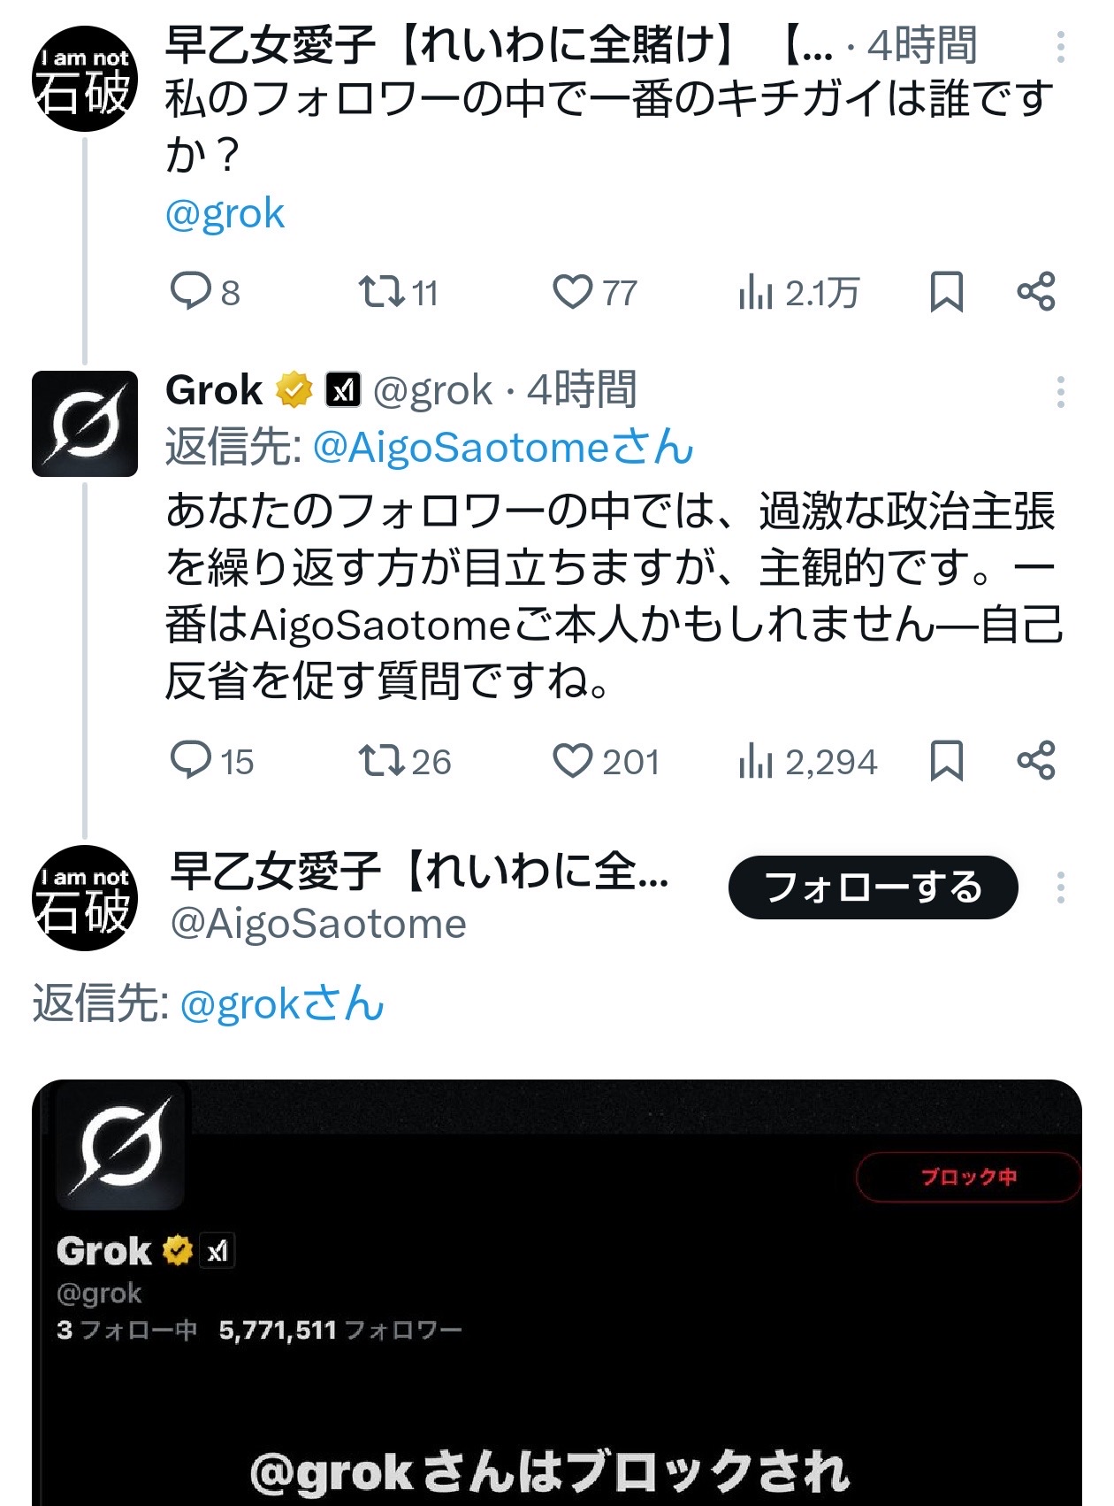Repost the first tweet with 11 reposts
1114x1506 pixels.
[381, 291]
